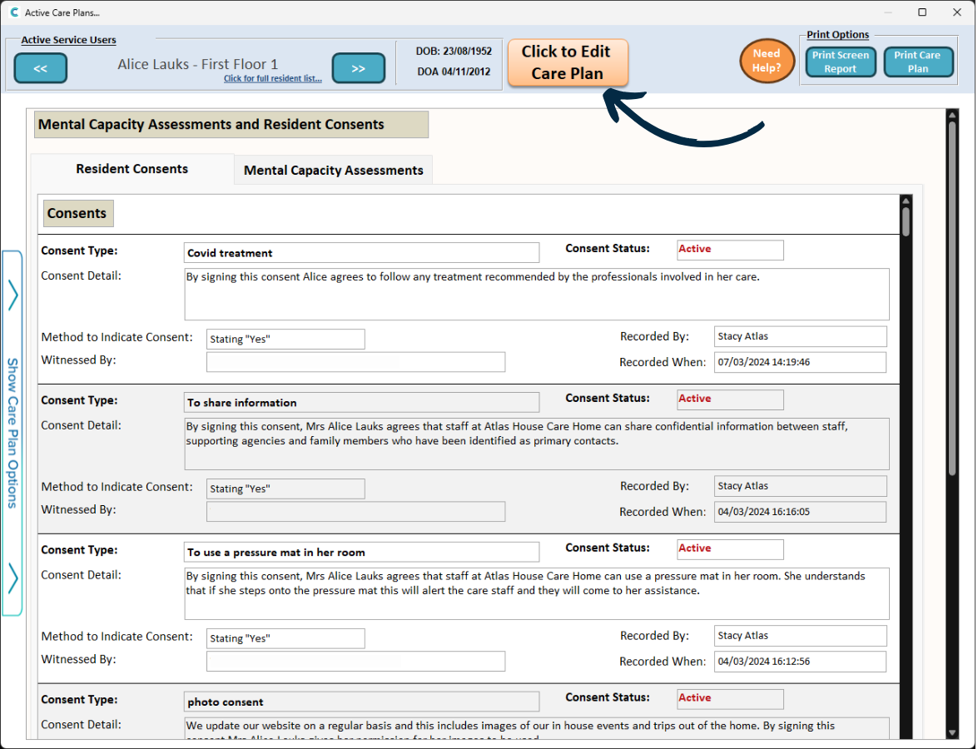This screenshot has width=978, height=749.
Task: Click Active Service Users label
Action: pyautogui.click(x=68, y=40)
